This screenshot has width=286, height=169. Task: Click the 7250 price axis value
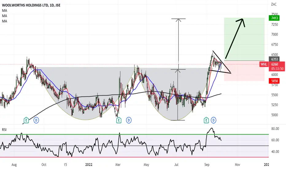click(275, 25)
